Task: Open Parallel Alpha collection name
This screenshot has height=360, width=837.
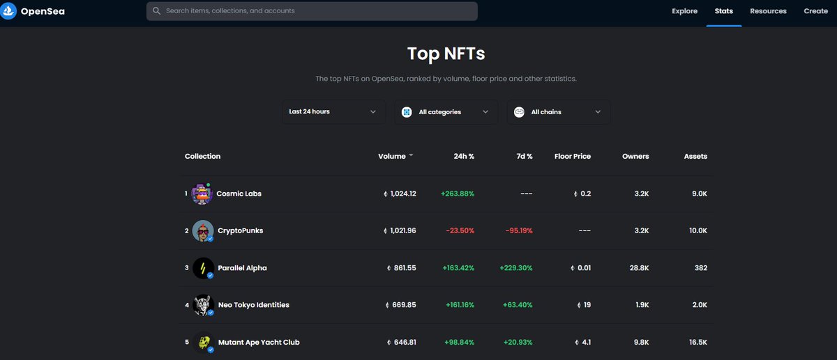Action: tap(243, 268)
